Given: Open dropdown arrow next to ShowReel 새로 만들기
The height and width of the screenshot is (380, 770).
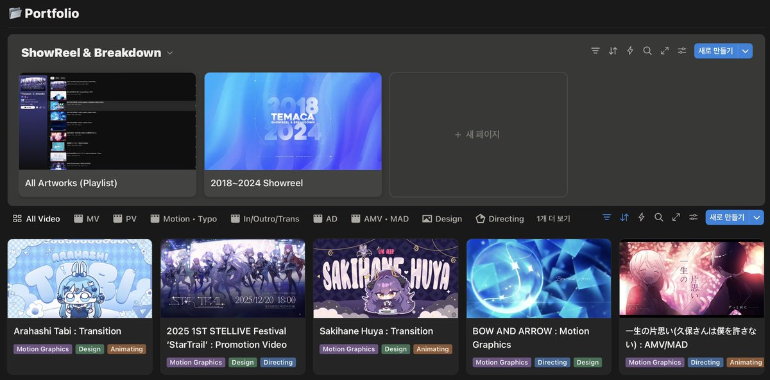Looking at the screenshot, I should point(746,51).
